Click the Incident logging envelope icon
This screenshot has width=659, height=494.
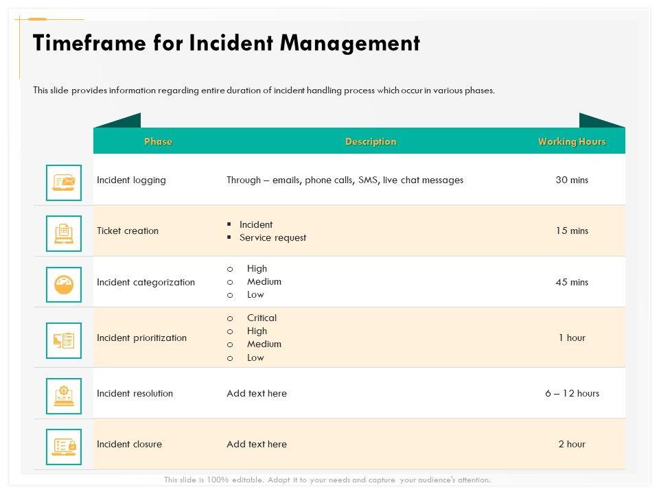click(64, 183)
